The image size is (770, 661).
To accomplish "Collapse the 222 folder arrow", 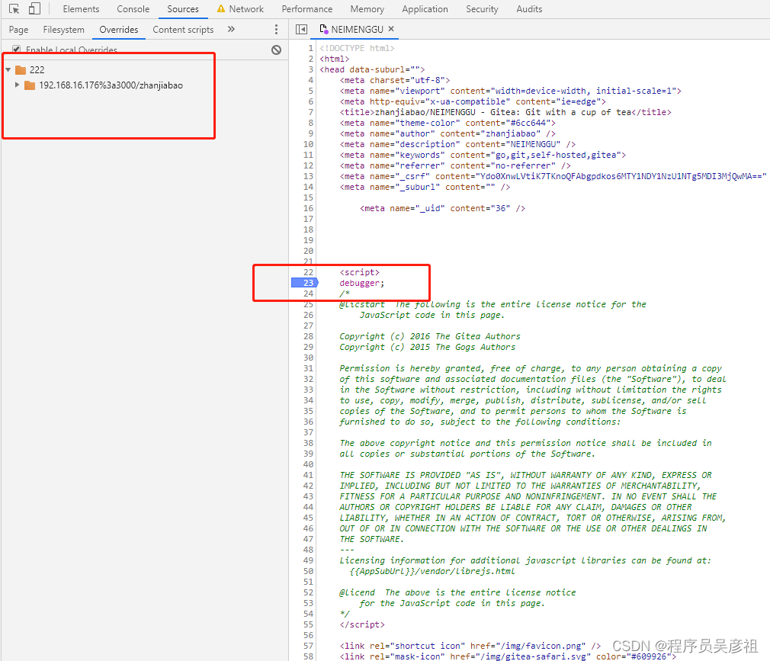I will pos(8,69).
